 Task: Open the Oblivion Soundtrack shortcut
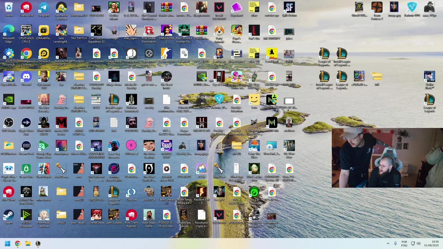(132, 103)
